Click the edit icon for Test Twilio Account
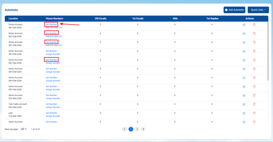The image size is (273, 142). pos(244,104)
